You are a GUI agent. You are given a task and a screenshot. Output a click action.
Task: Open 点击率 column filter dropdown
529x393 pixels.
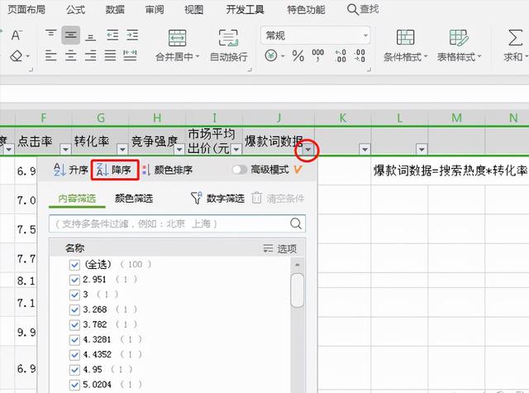coord(65,149)
